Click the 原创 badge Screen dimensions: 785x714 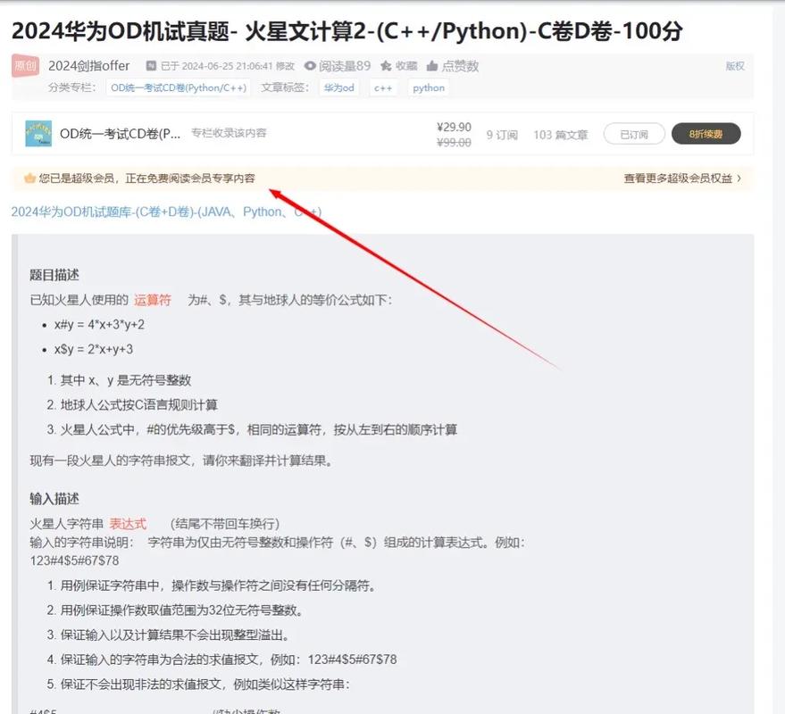tap(25, 65)
